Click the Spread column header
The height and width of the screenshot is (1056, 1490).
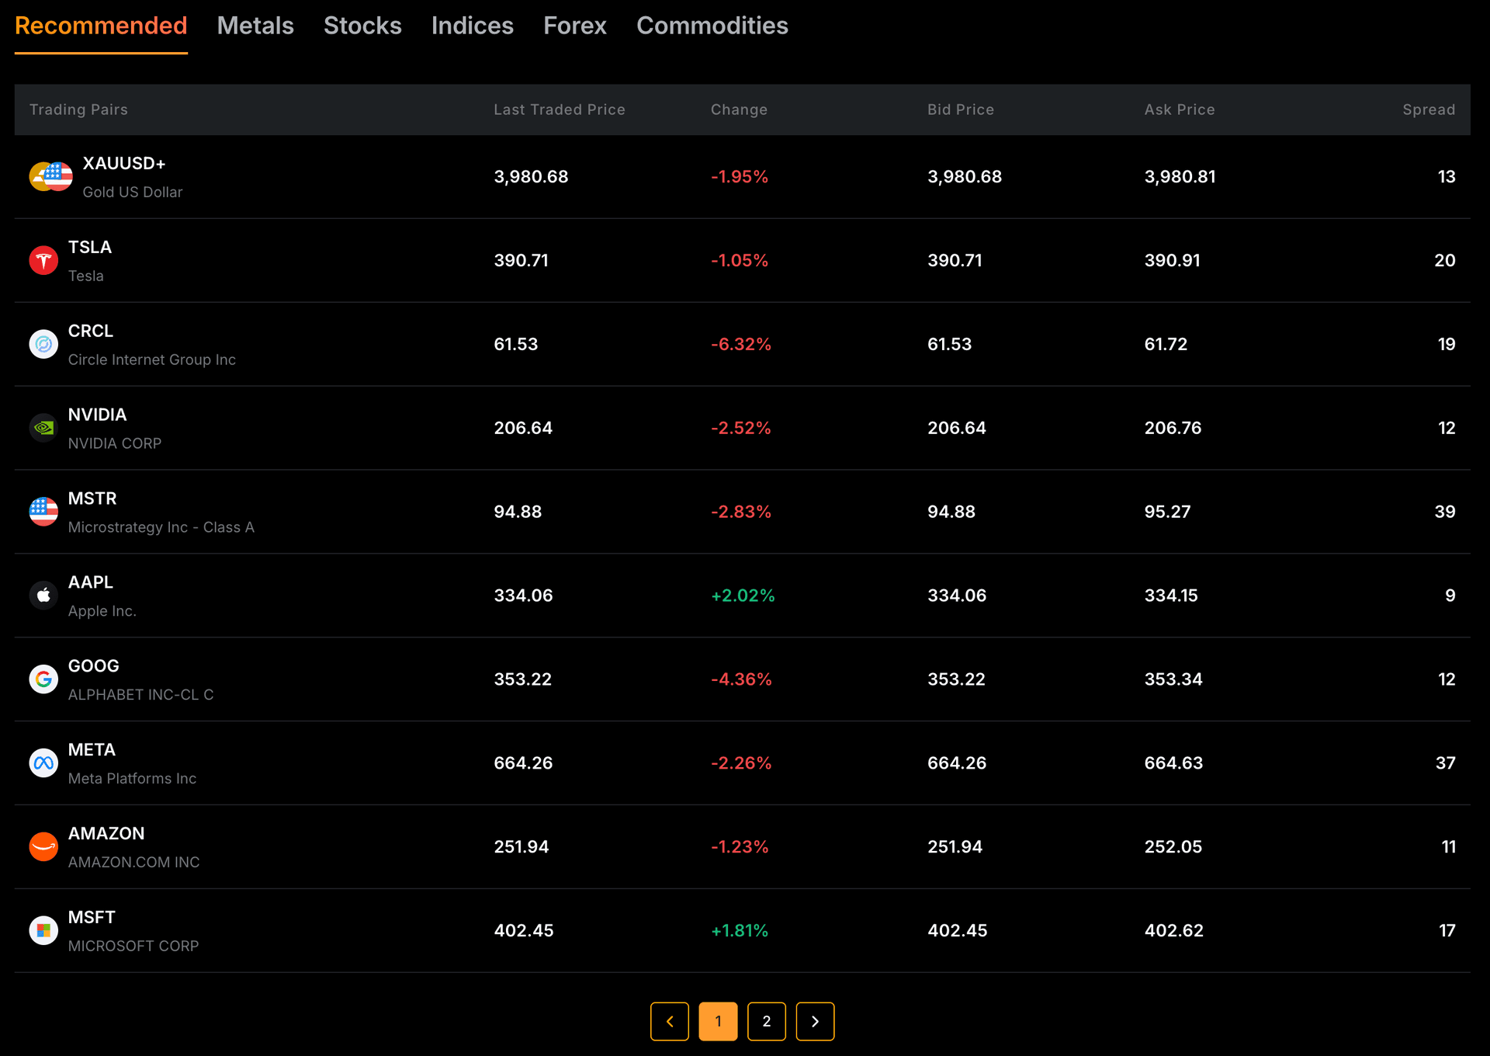point(1429,109)
